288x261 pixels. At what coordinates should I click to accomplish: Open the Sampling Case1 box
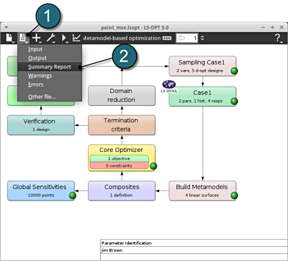(x=203, y=66)
